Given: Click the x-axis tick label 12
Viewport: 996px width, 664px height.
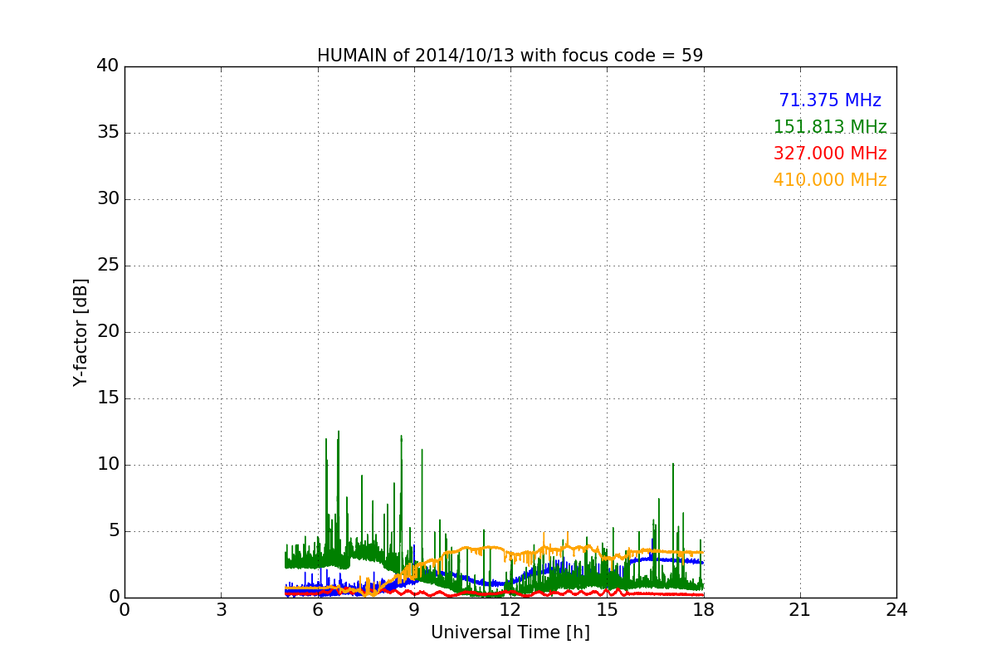Looking at the screenshot, I should 510,610.
